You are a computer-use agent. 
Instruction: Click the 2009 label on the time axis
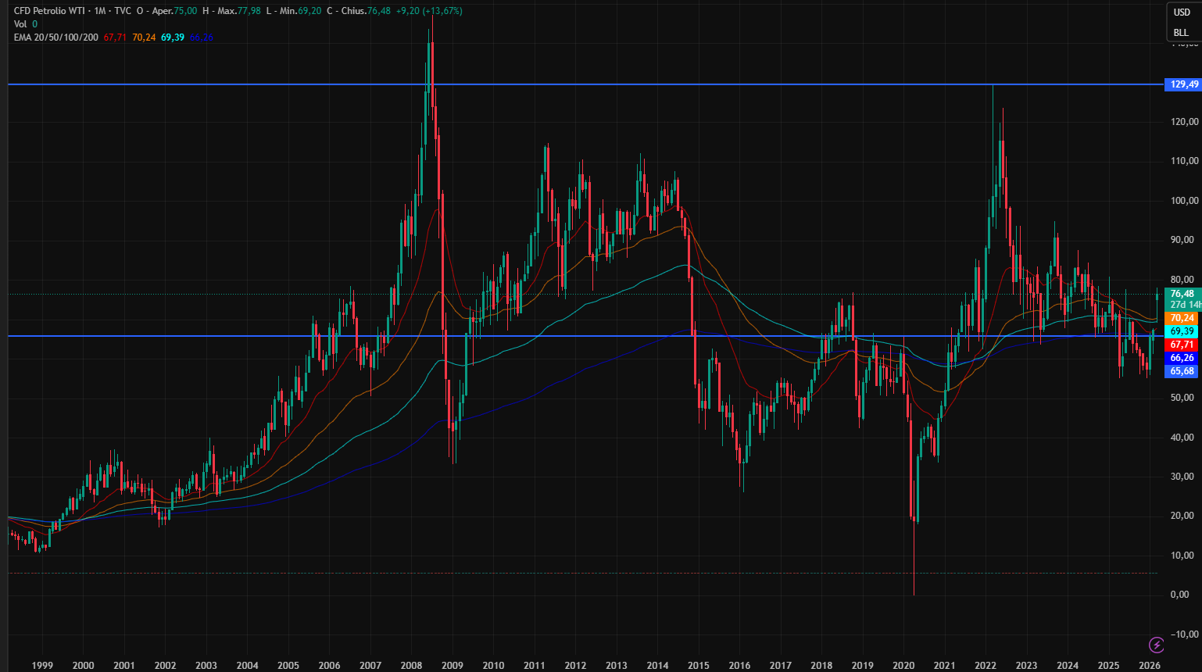click(453, 666)
